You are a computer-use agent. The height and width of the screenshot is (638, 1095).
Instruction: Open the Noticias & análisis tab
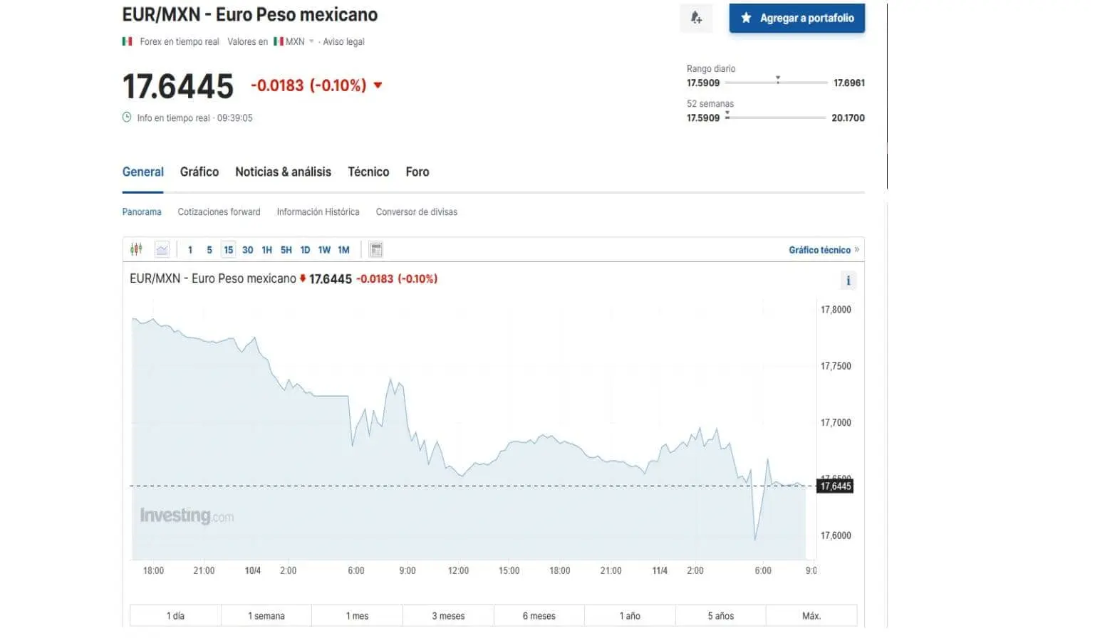tap(284, 172)
